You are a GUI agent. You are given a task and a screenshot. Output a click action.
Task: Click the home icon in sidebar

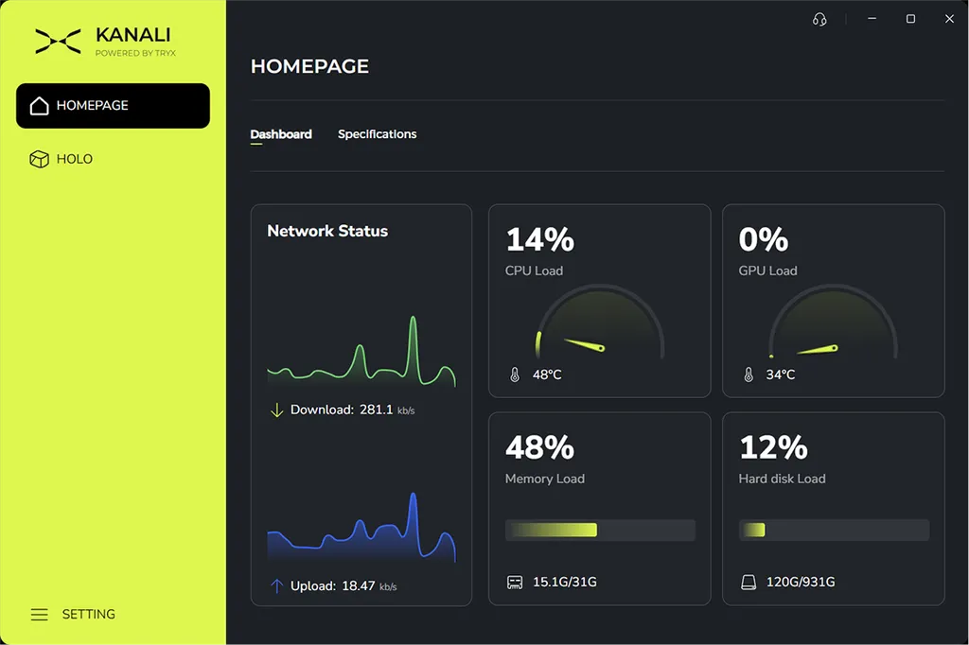40,106
